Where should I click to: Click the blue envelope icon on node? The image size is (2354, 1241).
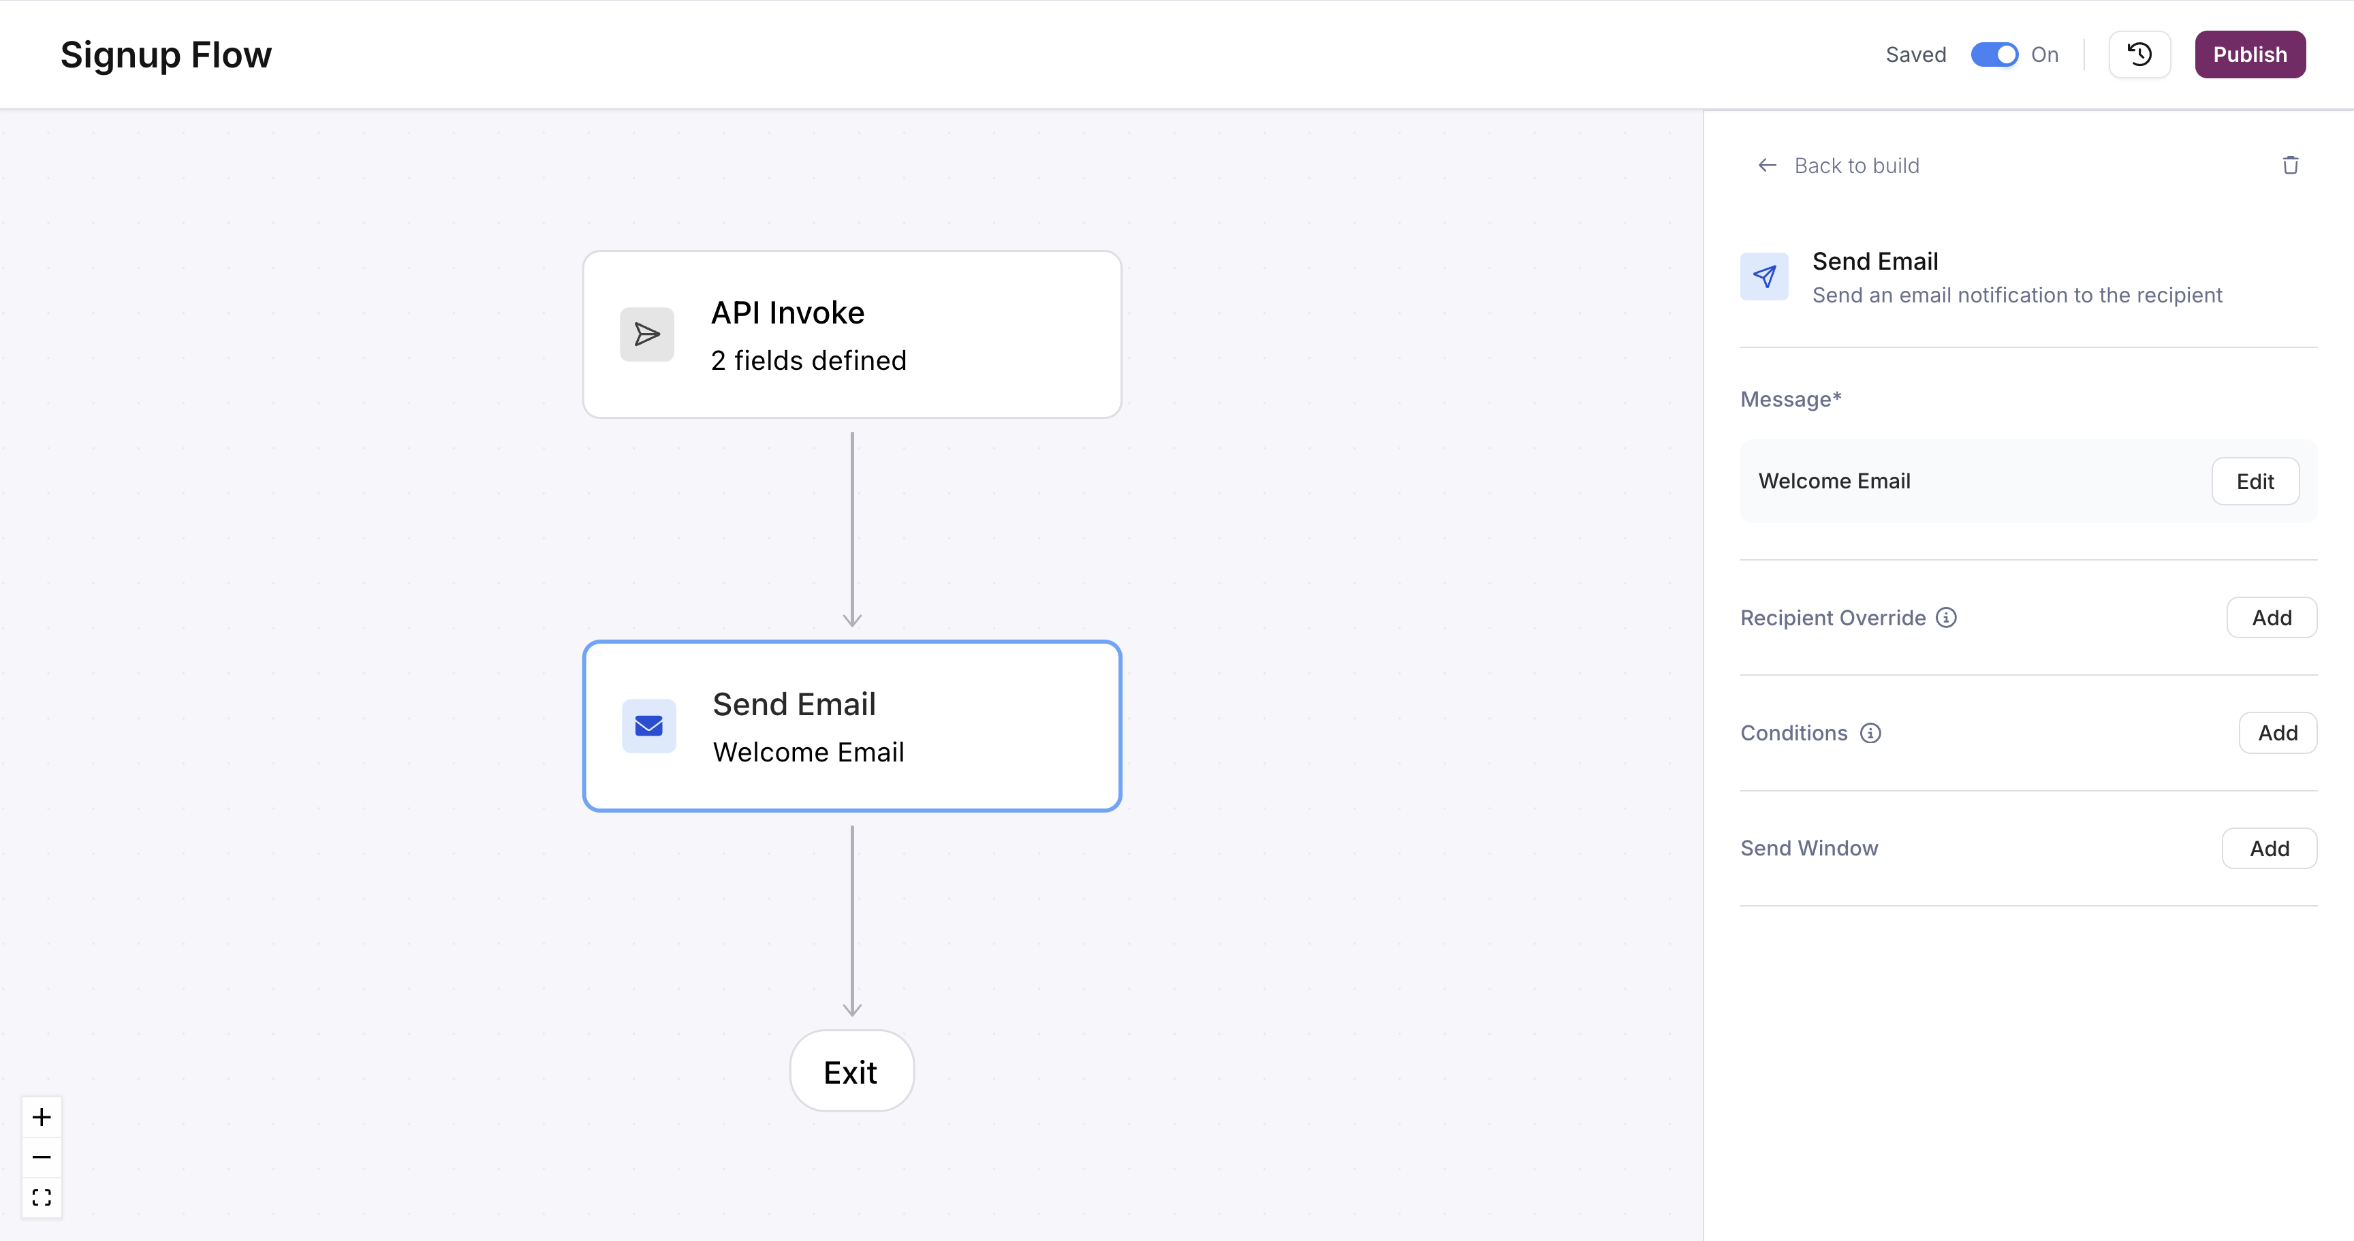(649, 727)
